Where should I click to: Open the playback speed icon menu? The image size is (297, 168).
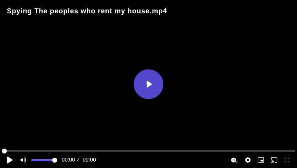click(x=235, y=160)
